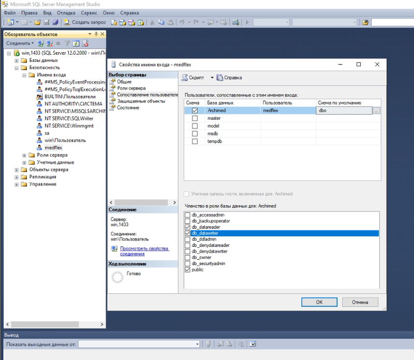The image size is (414, 360).
Task: Click Connect Object Explorer icon
Action: click(40, 43)
